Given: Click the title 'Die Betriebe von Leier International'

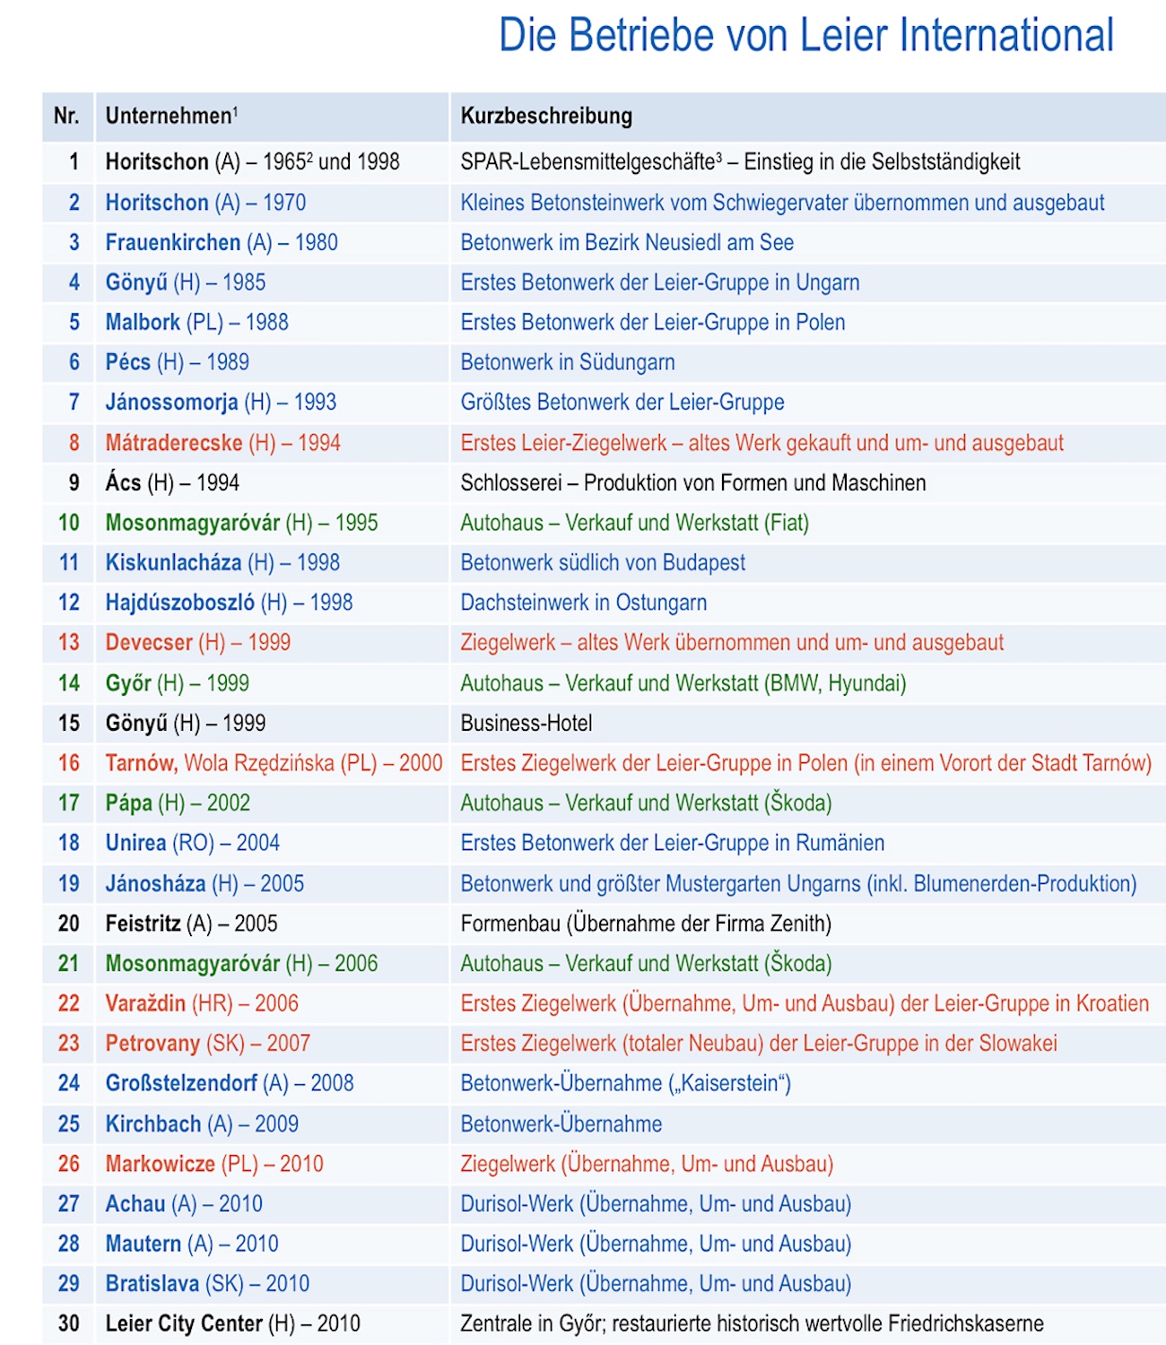Looking at the screenshot, I should tap(805, 36).
